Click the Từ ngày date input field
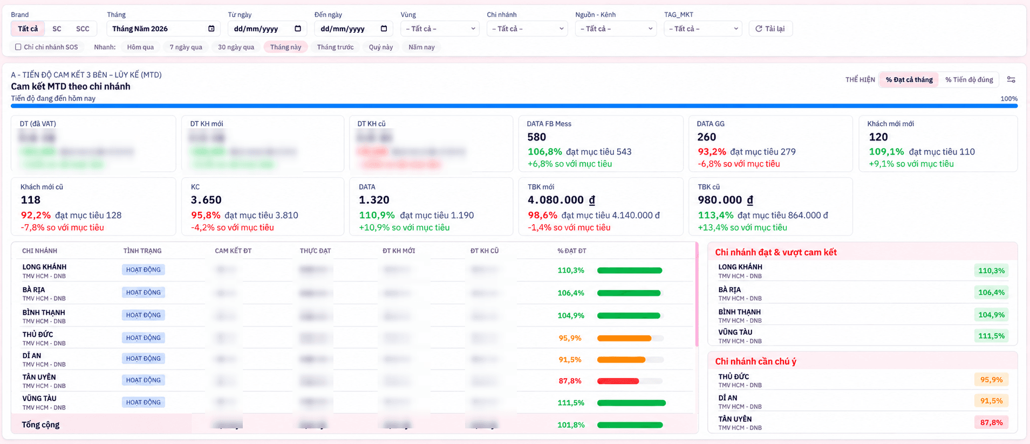Image resolution: width=1030 pixels, height=444 pixels. pyautogui.click(x=267, y=29)
